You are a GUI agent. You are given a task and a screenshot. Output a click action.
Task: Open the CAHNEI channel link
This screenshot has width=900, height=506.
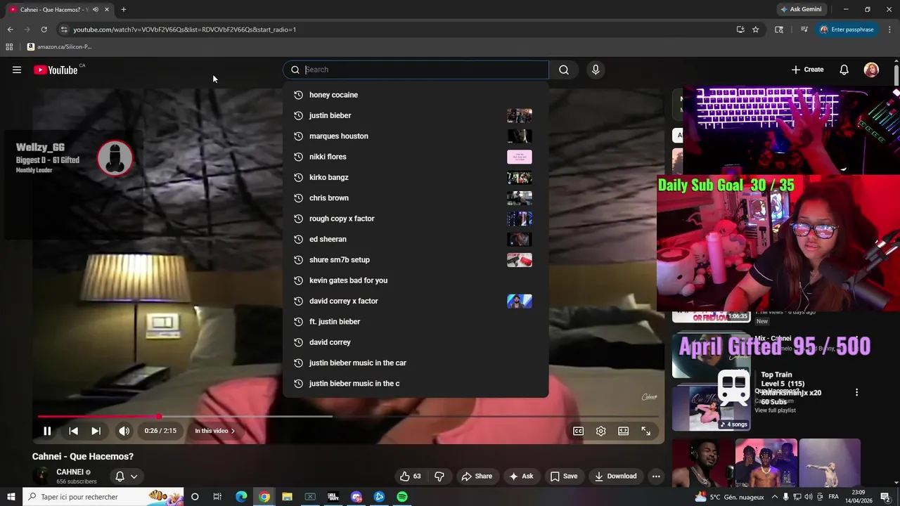[70, 472]
